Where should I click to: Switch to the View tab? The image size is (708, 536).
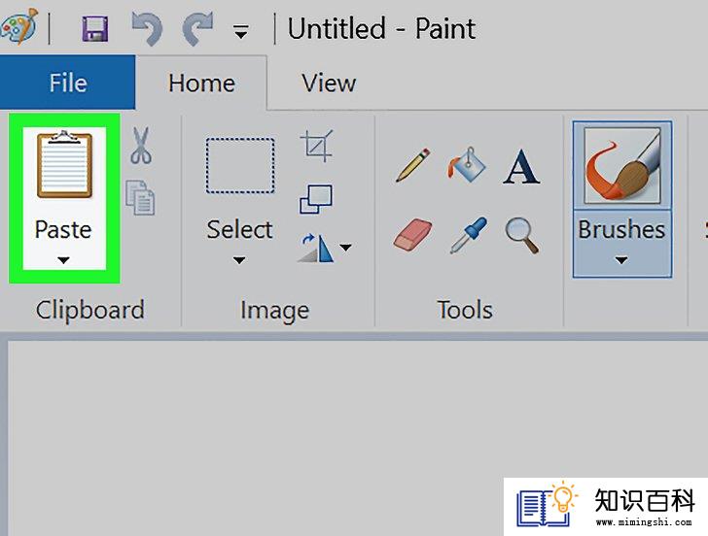click(329, 84)
